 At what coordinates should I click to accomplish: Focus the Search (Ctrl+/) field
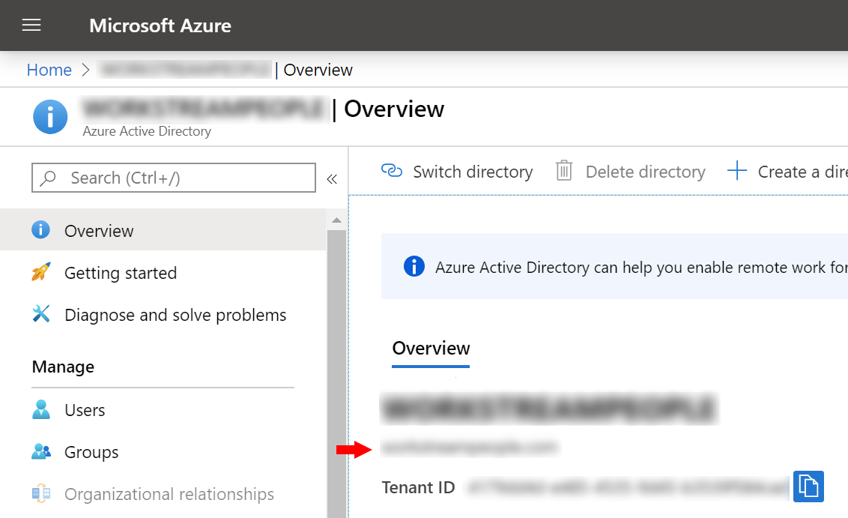click(x=174, y=178)
